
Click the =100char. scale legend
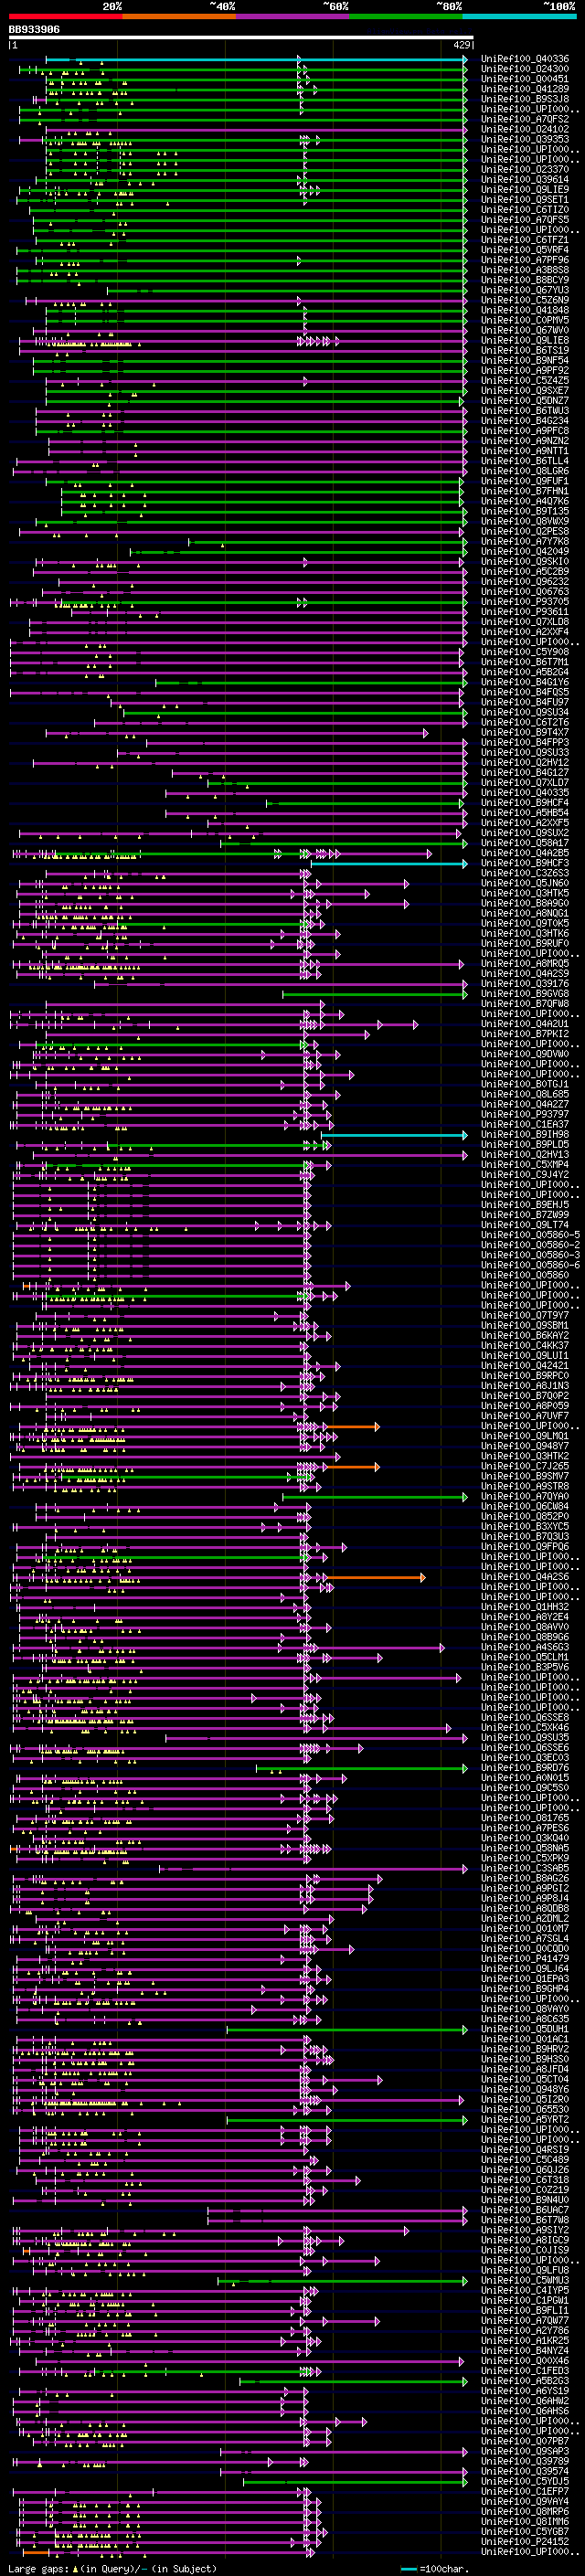(433, 2569)
